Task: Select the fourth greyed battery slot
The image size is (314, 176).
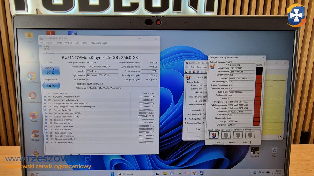Action: (250, 135)
